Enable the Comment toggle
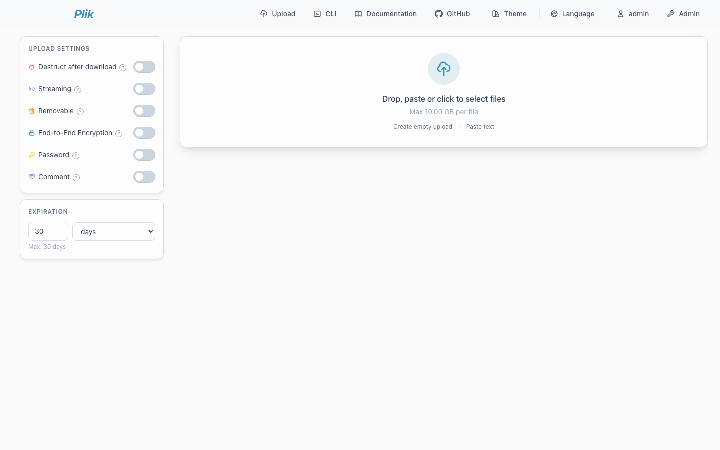720x450 pixels. (144, 177)
